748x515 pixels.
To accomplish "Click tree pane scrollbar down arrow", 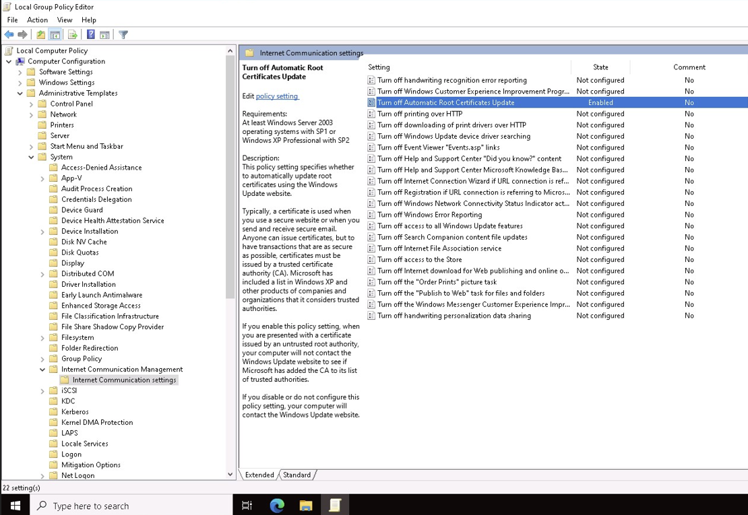I will click(230, 475).
